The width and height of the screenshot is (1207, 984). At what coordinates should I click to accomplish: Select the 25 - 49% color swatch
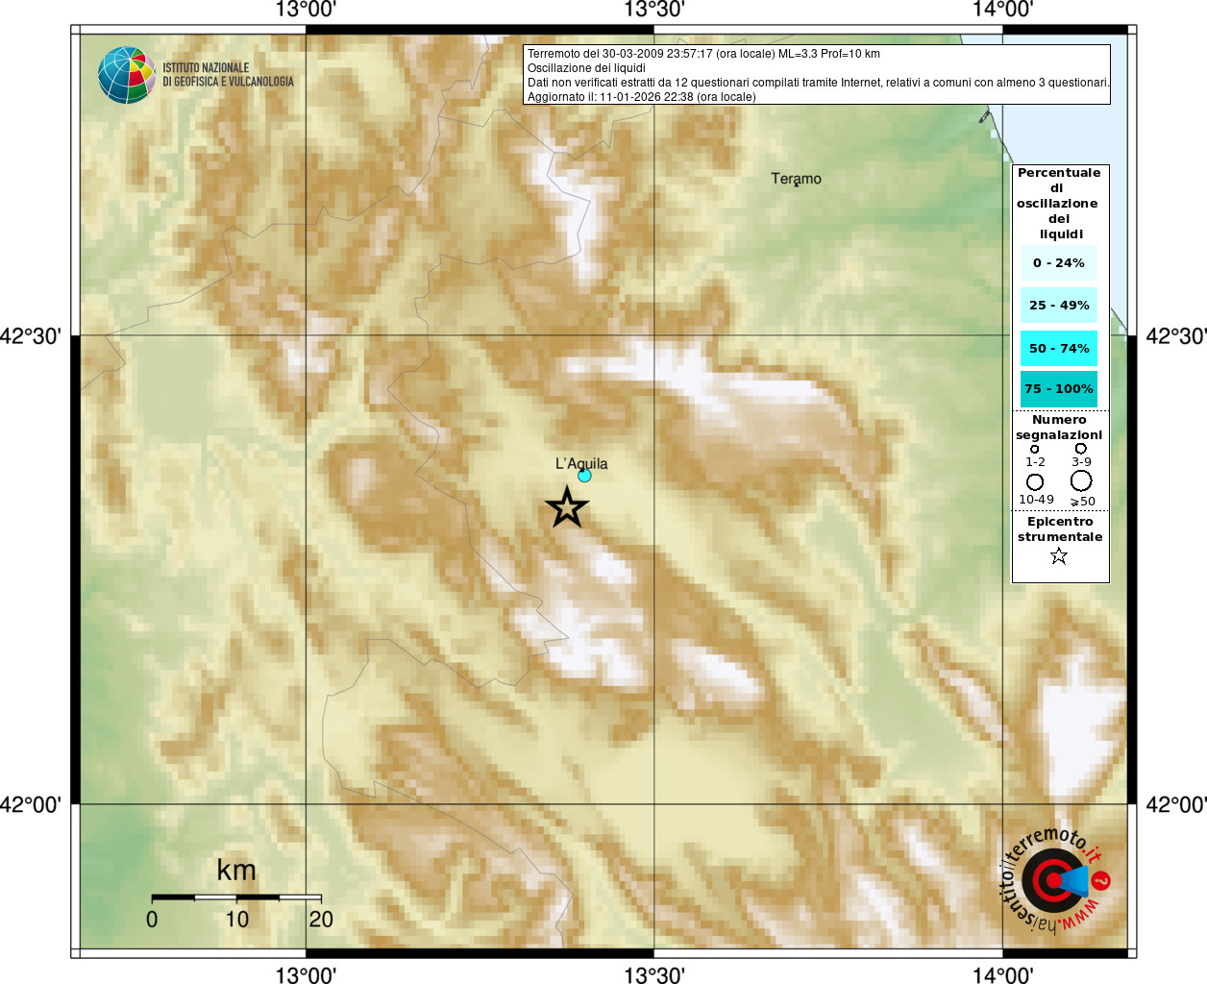pyautogui.click(x=1059, y=306)
